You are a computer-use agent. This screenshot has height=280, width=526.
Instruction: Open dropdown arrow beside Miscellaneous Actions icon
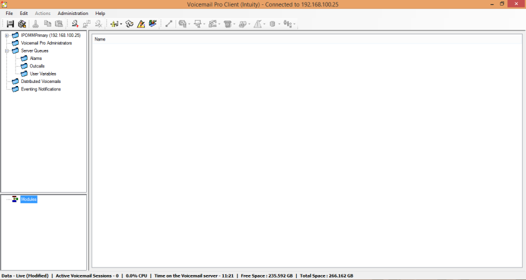pyautogui.click(x=249, y=24)
